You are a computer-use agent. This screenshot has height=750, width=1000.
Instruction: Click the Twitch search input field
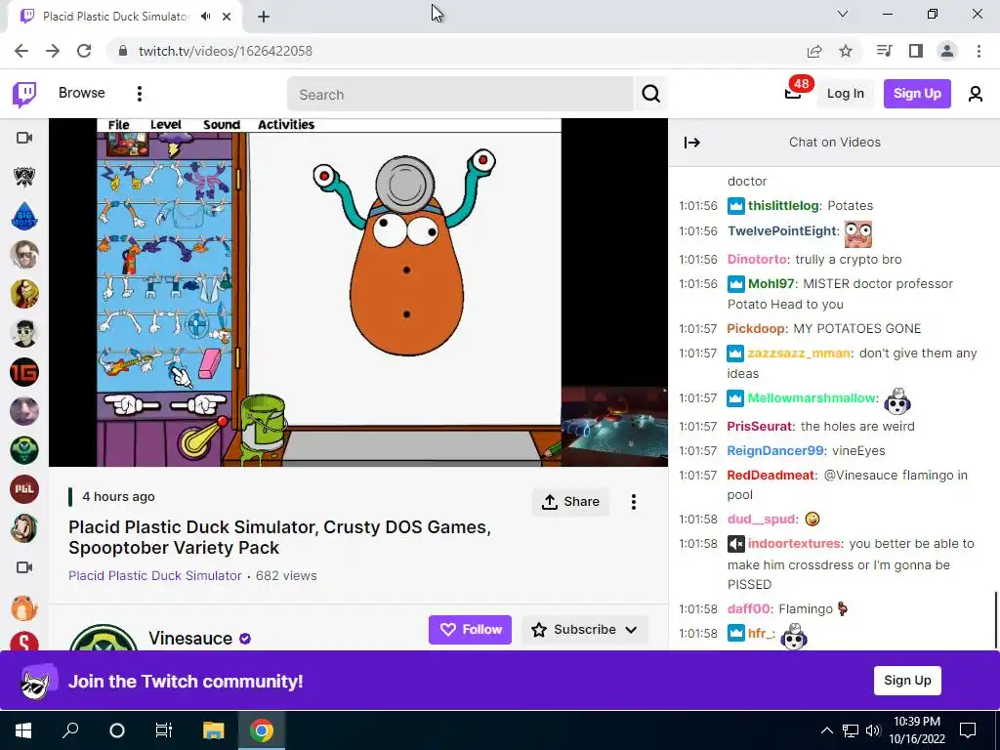(460, 95)
